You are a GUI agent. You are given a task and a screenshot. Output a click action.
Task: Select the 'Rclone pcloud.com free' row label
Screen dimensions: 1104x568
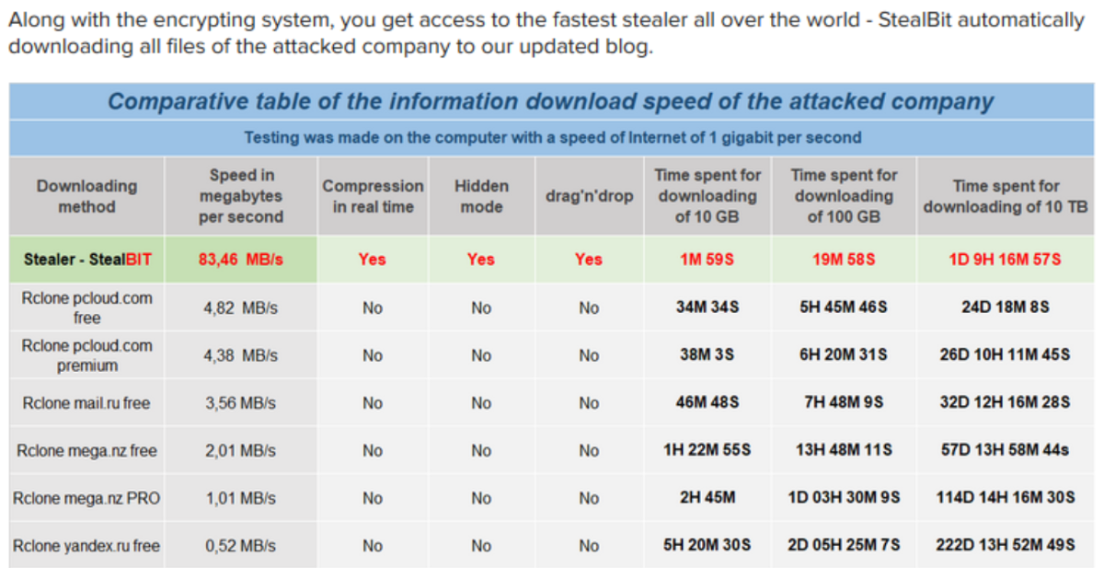pos(87,307)
